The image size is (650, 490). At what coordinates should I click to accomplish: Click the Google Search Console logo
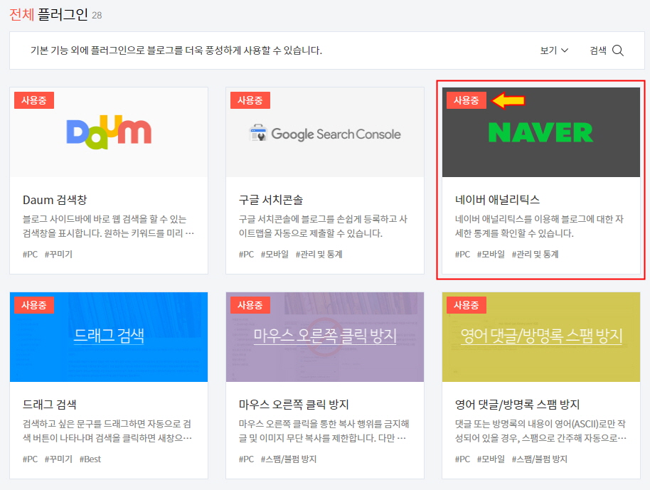click(324, 132)
